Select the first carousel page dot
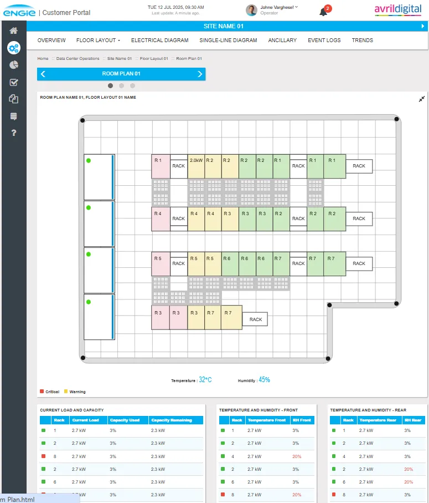The height and width of the screenshot is (503, 429). coord(111,85)
